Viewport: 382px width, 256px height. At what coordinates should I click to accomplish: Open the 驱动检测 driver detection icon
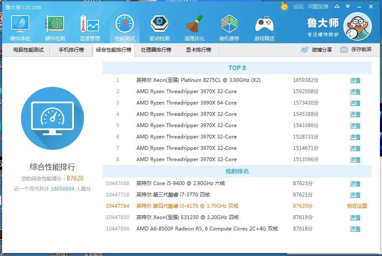(x=160, y=28)
